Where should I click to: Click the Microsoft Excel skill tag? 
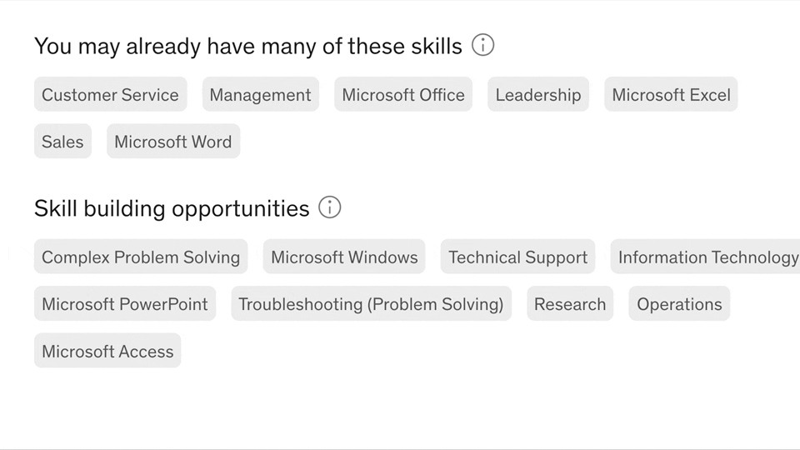[671, 95]
